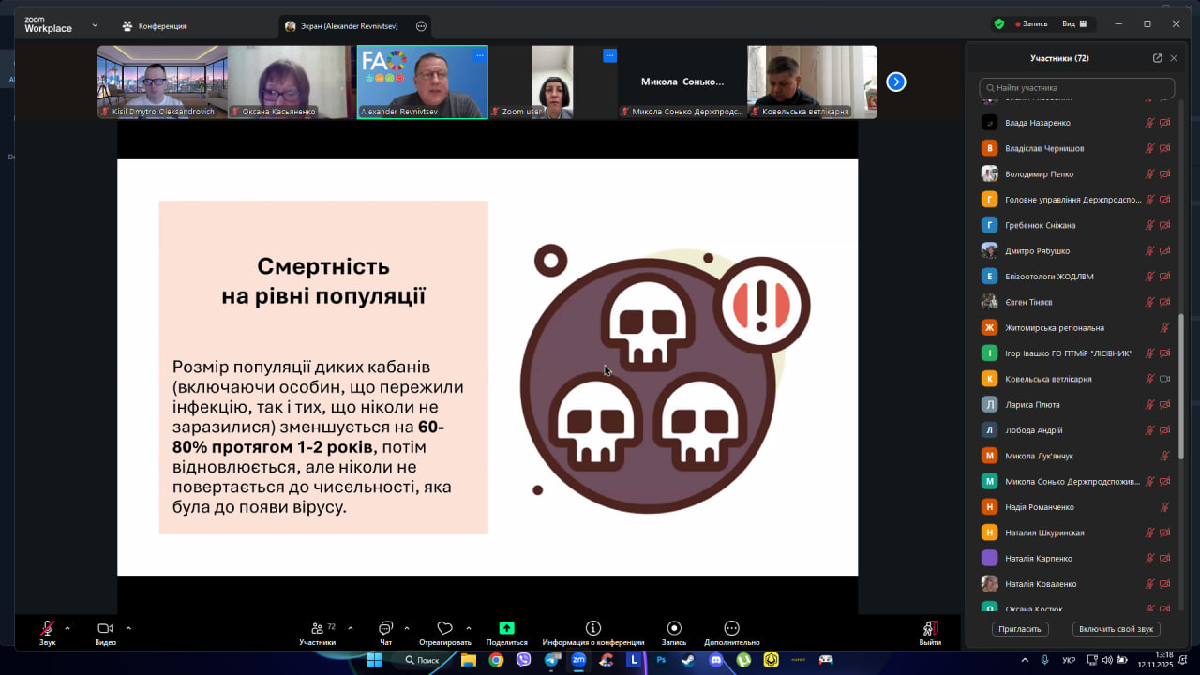The height and width of the screenshot is (675, 1200).
Task: Unmute microphone with the Звук button
Action: click(47, 629)
